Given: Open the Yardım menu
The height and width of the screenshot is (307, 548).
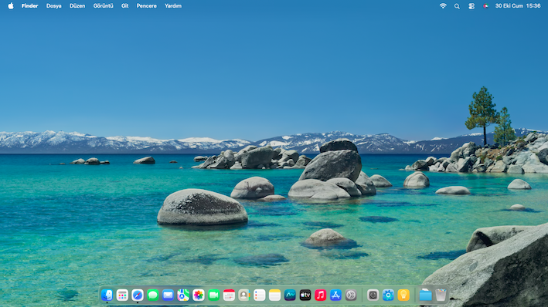Looking at the screenshot, I should [173, 6].
